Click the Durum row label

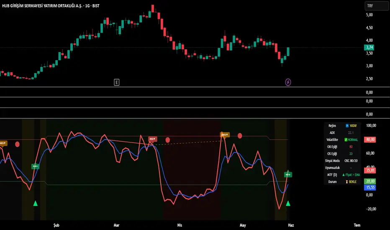coord(332,182)
